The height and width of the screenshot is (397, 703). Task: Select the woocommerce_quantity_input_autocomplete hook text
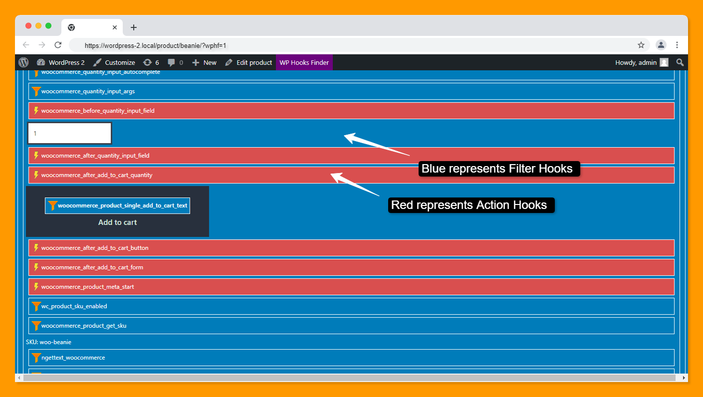(x=101, y=72)
